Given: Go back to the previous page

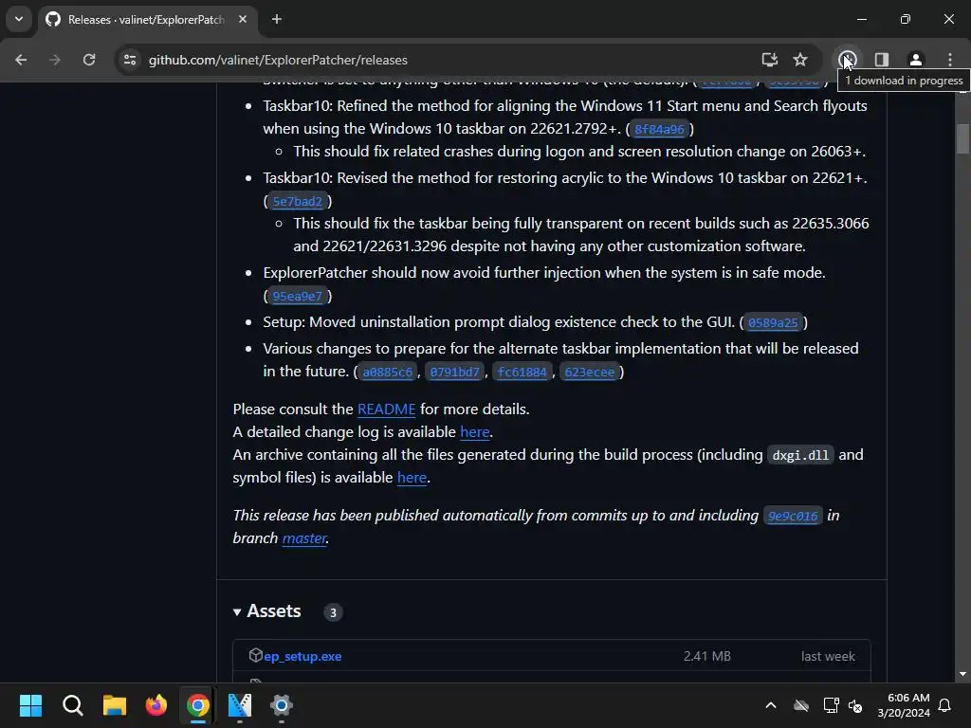Looking at the screenshot, I should (x=21, y=60).
